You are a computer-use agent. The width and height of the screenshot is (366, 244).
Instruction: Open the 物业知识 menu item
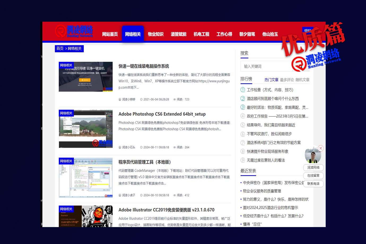click(x=156, y=34)
